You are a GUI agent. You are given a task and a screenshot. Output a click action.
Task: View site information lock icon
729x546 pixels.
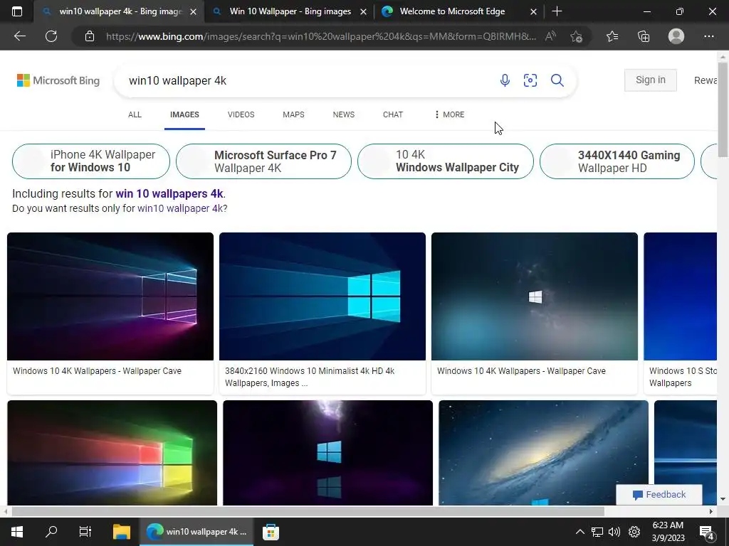tap(90, 36)
